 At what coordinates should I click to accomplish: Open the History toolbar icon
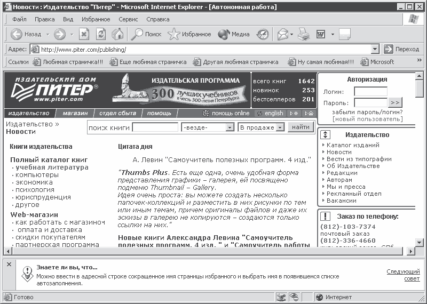tap(263, 34)
